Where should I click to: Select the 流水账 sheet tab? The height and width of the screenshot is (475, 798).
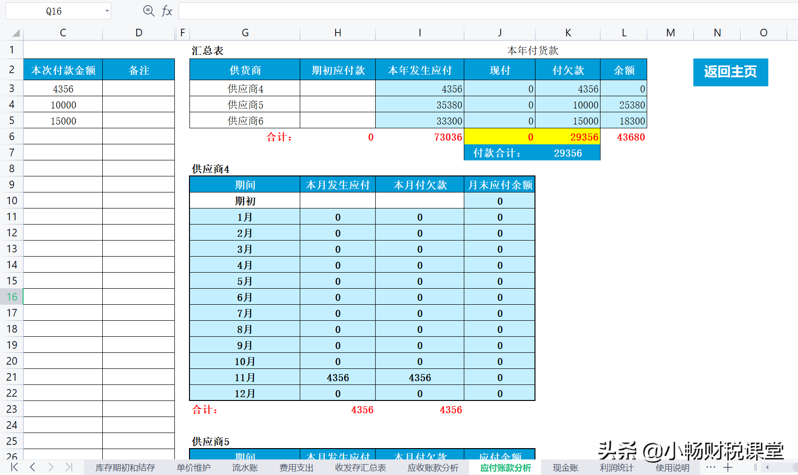(x=245, y=467)
